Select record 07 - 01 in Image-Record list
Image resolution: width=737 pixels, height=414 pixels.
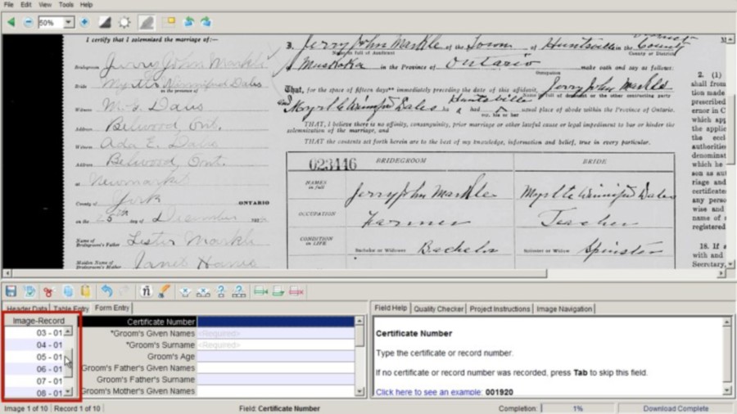[x=34, y=380]
